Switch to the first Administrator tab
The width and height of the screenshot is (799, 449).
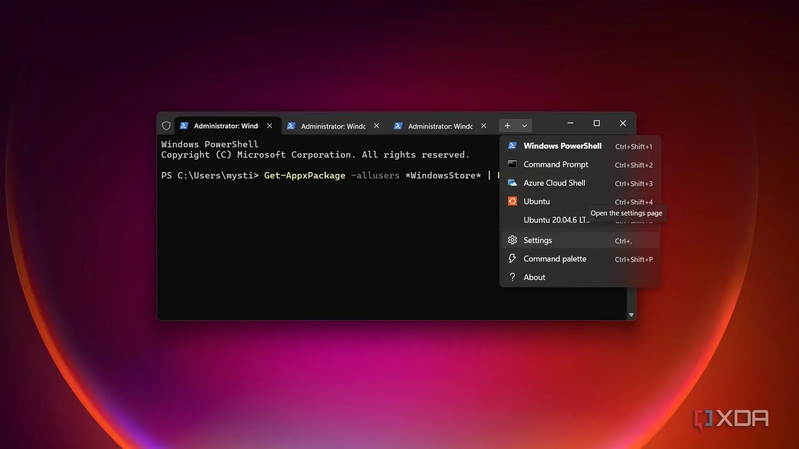pos(227,126)
